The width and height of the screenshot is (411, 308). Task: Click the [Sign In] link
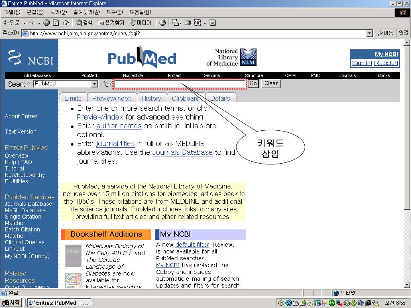(x=362, y=63)
